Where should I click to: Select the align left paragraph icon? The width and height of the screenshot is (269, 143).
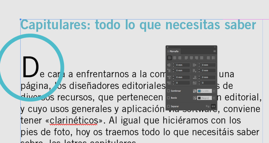point(169,58)
